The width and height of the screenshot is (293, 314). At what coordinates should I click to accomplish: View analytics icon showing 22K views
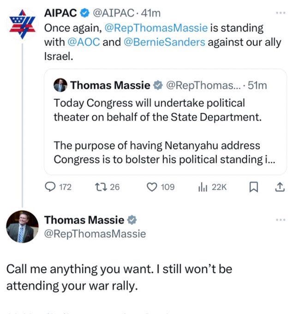point(203,187)
